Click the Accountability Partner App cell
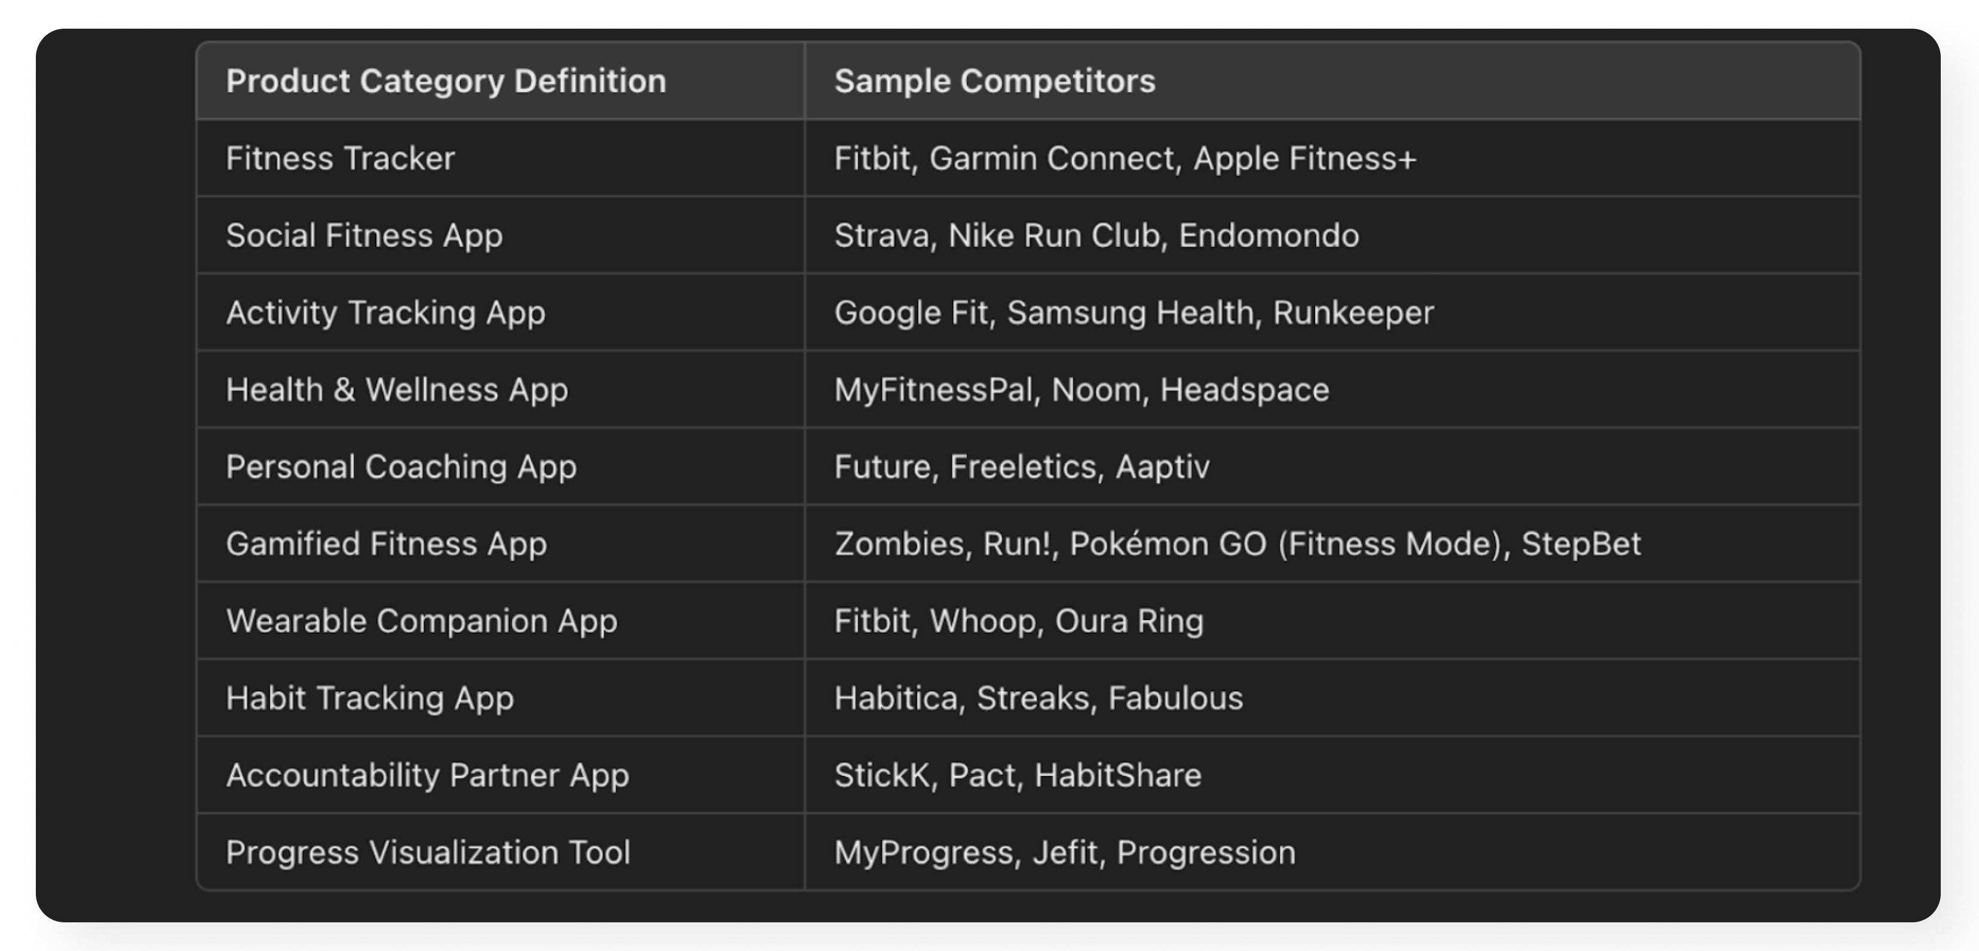 click(501, 775)
